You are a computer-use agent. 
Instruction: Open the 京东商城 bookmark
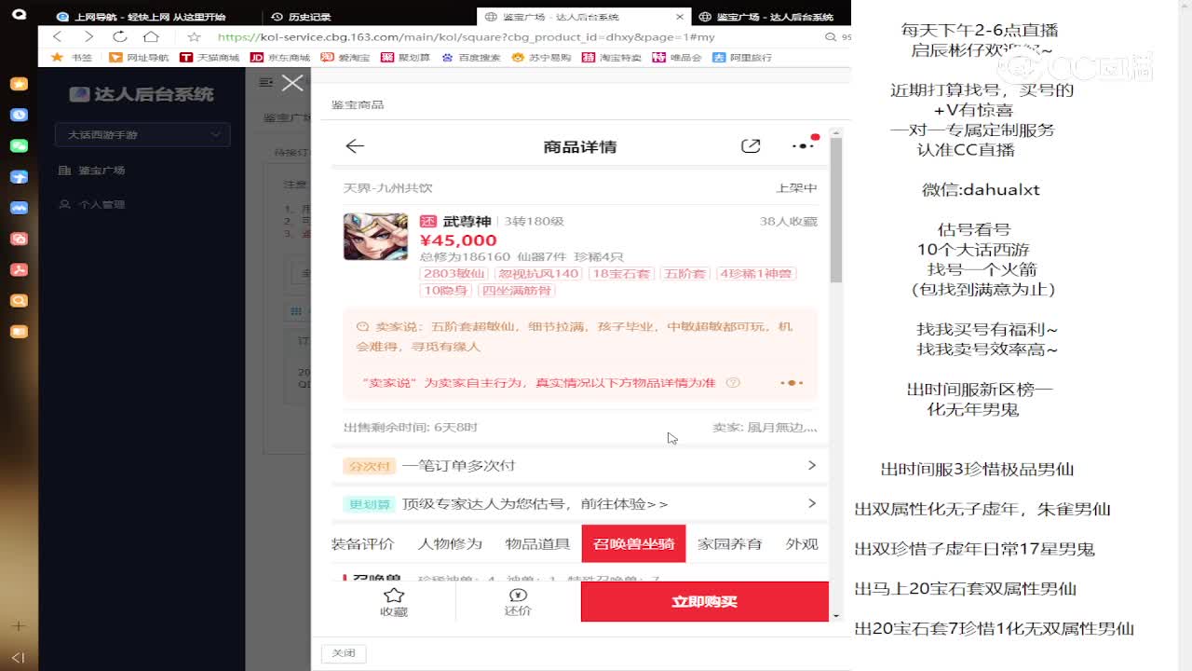click(280, 57)
